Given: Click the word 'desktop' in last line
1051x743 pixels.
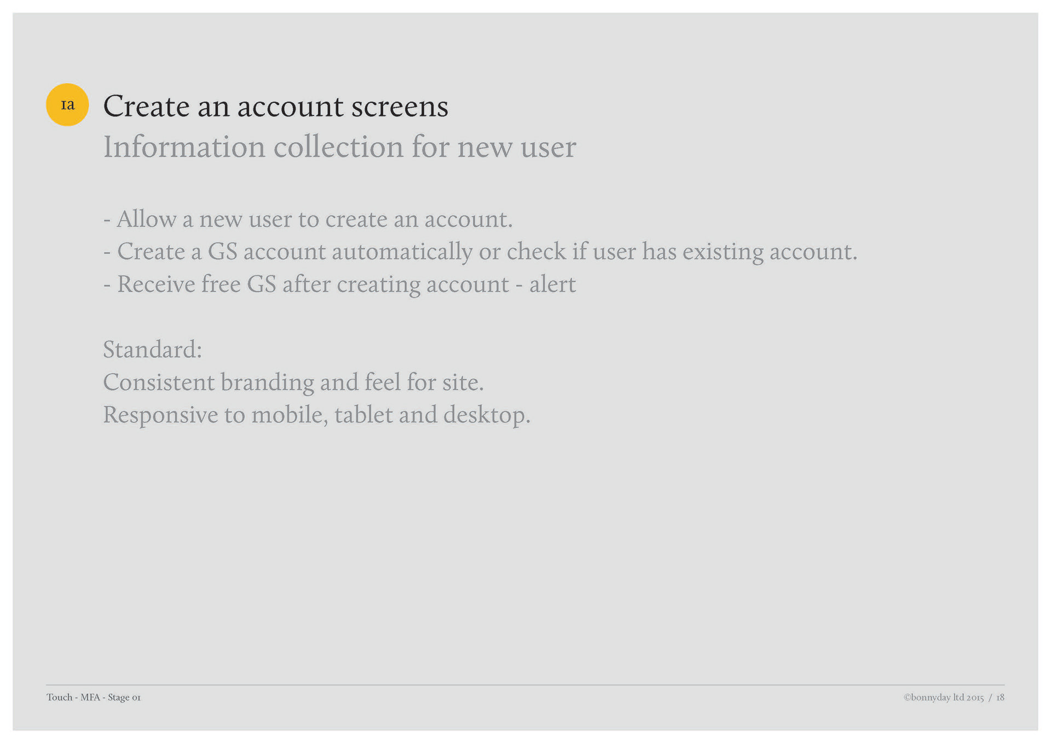Looking at the screenshot, I should [x=484, y=415].
